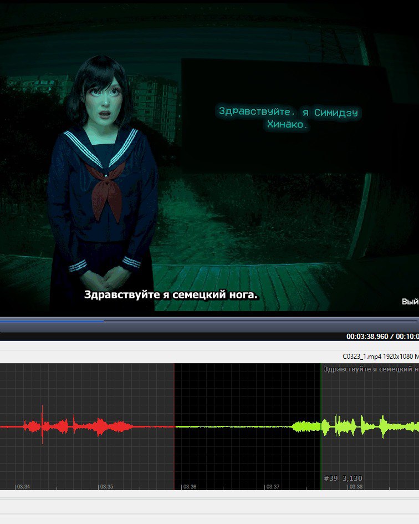Click the 03:35 mark on the time ruler
Screen dimensions: 419x524
click(x=106, y=487)
